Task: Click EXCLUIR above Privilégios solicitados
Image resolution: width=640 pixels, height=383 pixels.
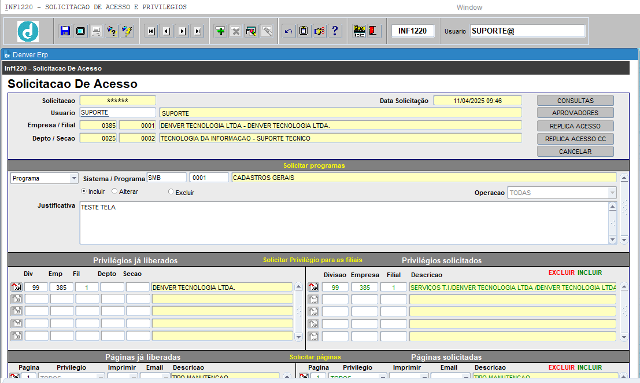Action: tap(561, 272)
